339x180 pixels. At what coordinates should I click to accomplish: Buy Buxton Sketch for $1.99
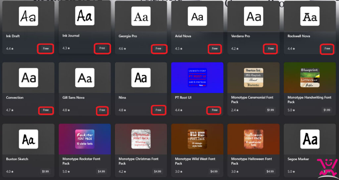45,172
